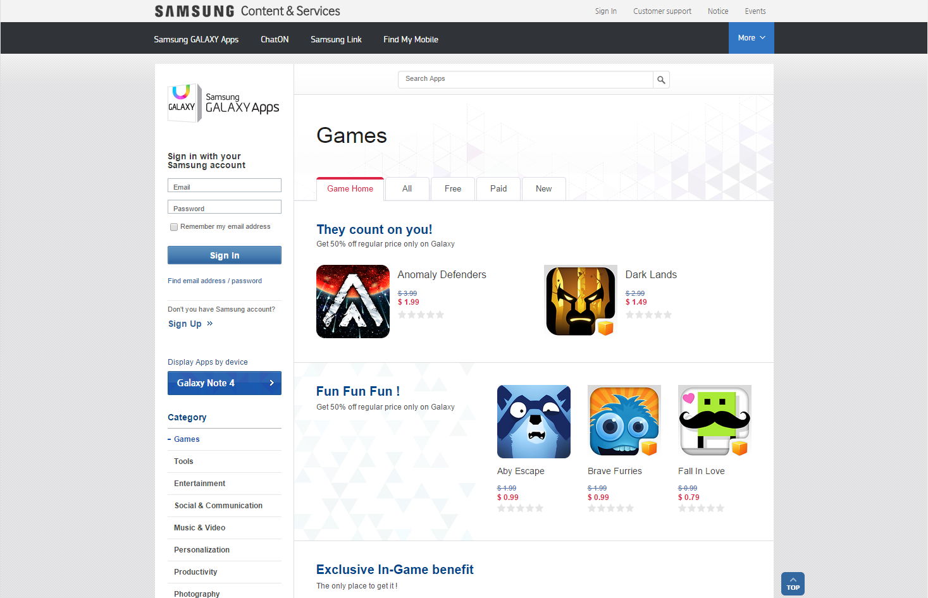Viewport: 928px width, 598px height.
Task: Click the Password input field
Action: (x=225, y=207)
